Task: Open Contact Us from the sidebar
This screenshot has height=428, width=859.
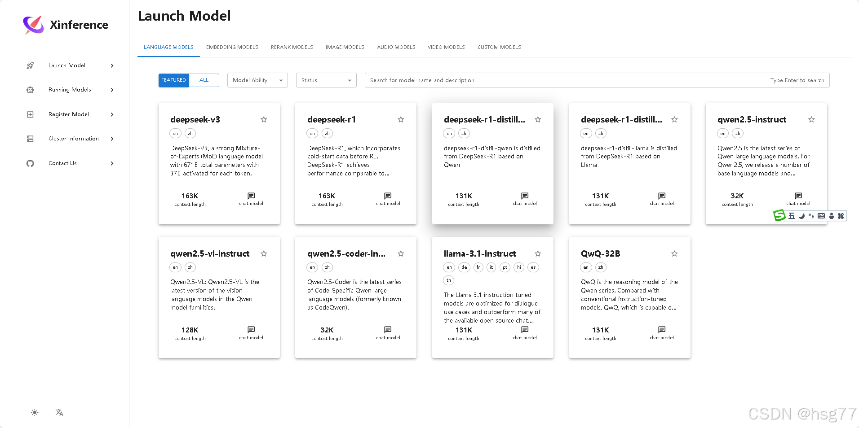Action: pos(62,163)
